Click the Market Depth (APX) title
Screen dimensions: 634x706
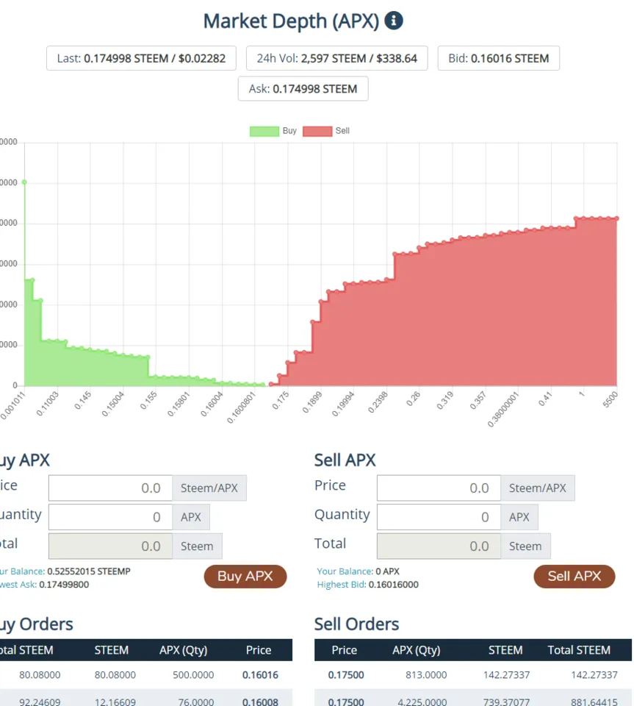pos(292,21)
